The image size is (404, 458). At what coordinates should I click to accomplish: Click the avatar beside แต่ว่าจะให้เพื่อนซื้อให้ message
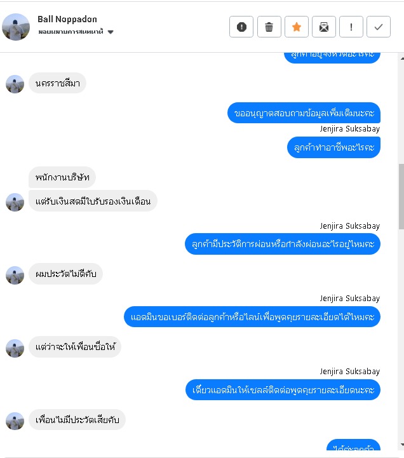(15, 348)
